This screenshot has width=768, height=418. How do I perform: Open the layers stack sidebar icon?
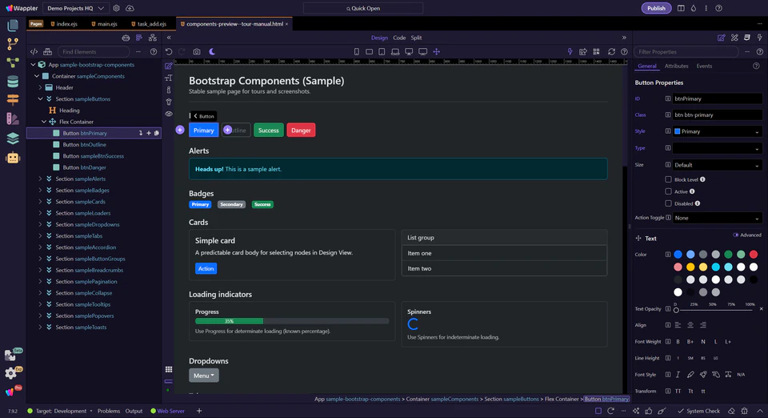pyautogui.click(x=13, y=139)
